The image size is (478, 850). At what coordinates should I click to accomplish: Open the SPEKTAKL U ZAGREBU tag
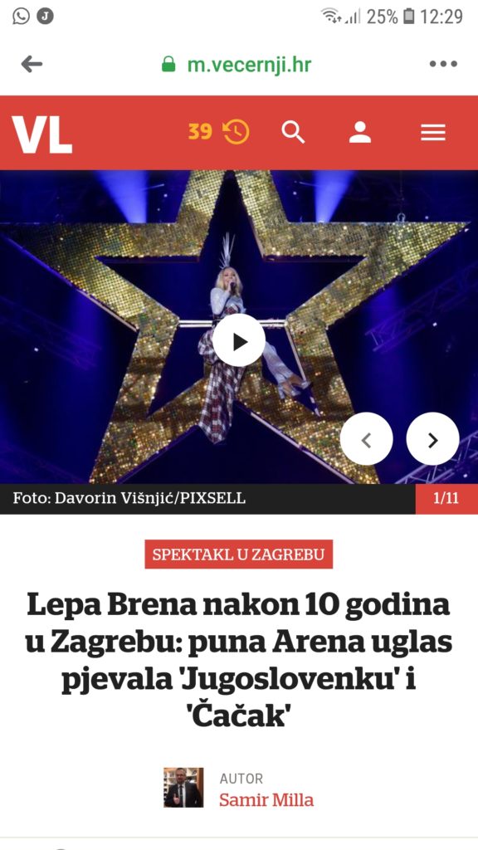point(238,554)
